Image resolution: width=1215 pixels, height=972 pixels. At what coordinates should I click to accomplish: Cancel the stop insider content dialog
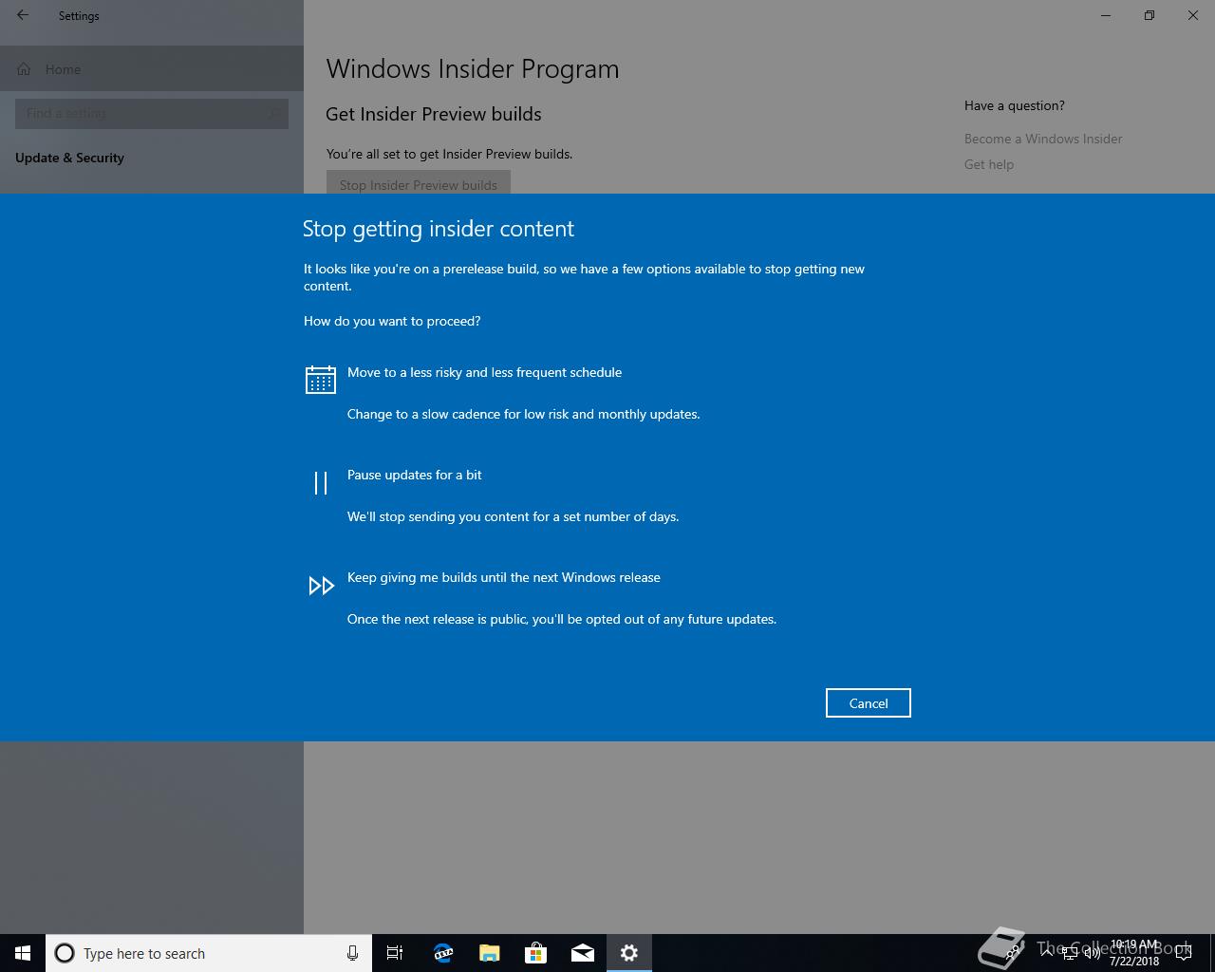pyautogui.click(x=868, y=703)
